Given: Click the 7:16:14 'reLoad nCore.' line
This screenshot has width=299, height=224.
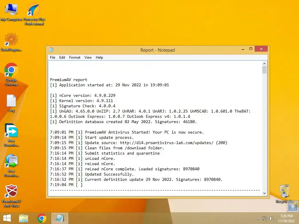Looking at the screenshot, I should click(82, 164).
